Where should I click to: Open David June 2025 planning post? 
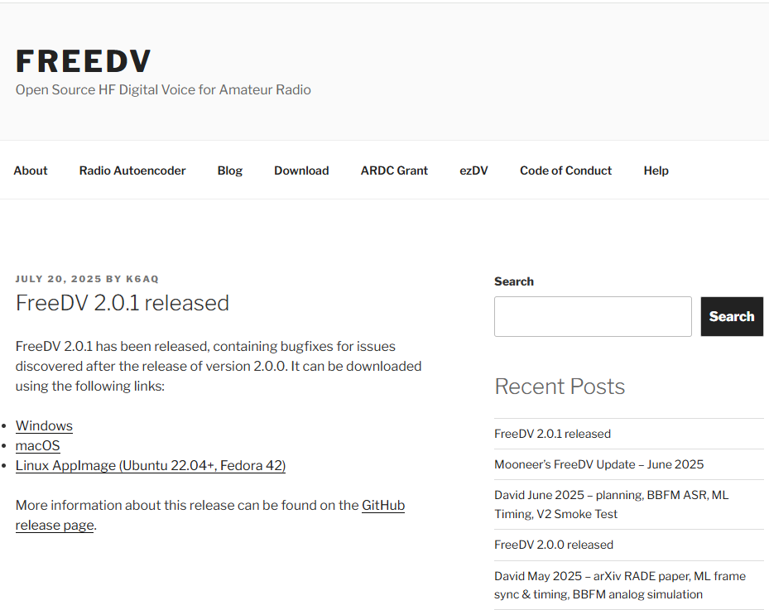[x=612, y=505]
